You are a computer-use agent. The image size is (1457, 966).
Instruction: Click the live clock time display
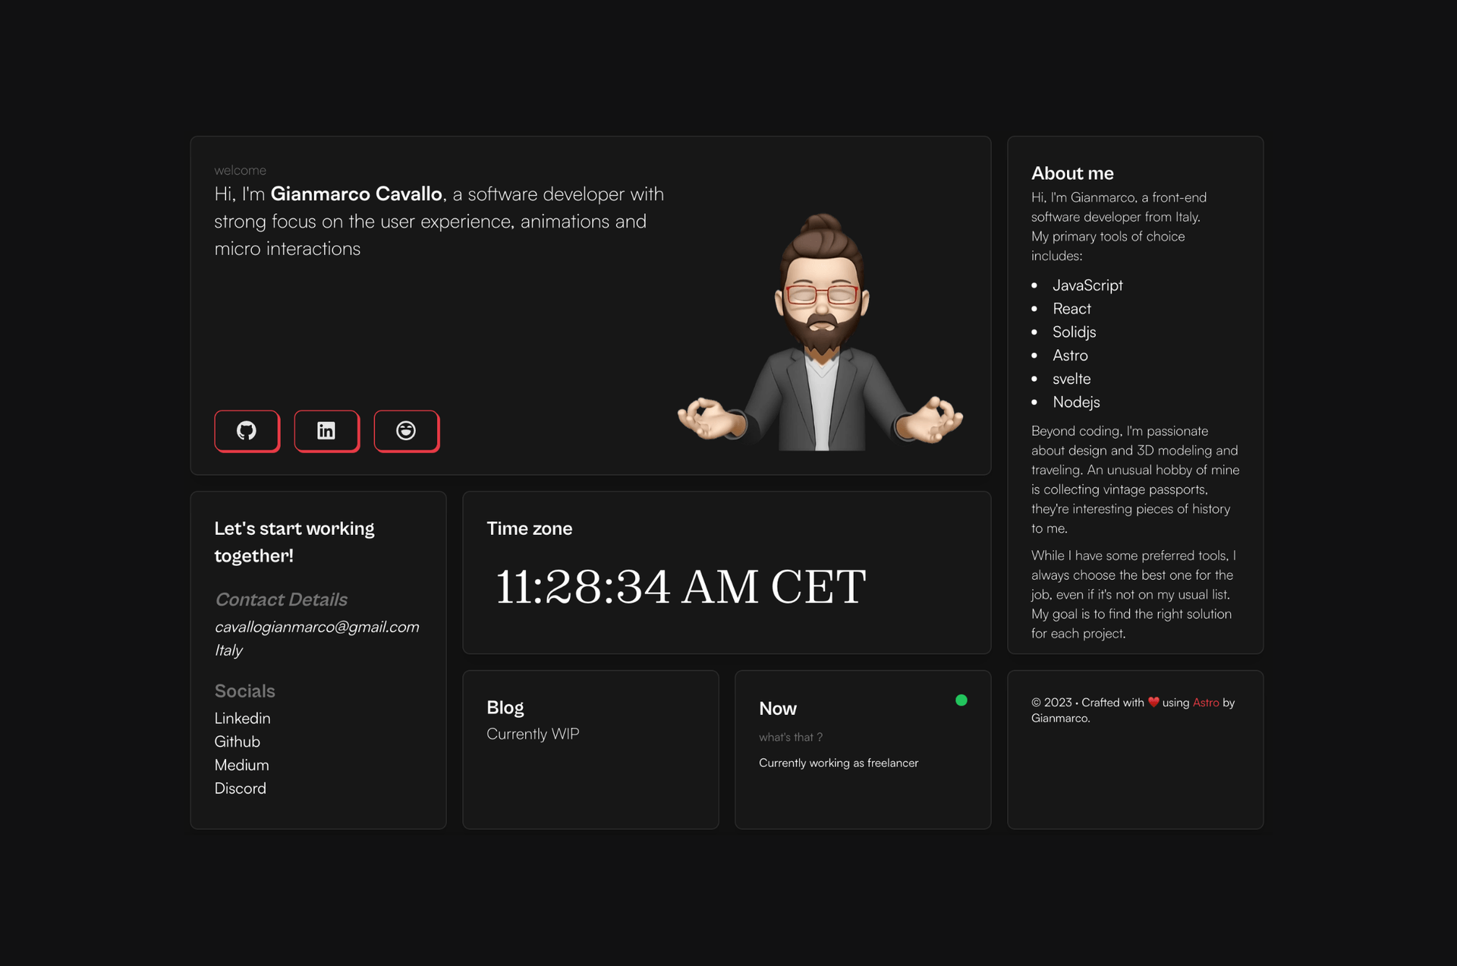click(680, 587)
